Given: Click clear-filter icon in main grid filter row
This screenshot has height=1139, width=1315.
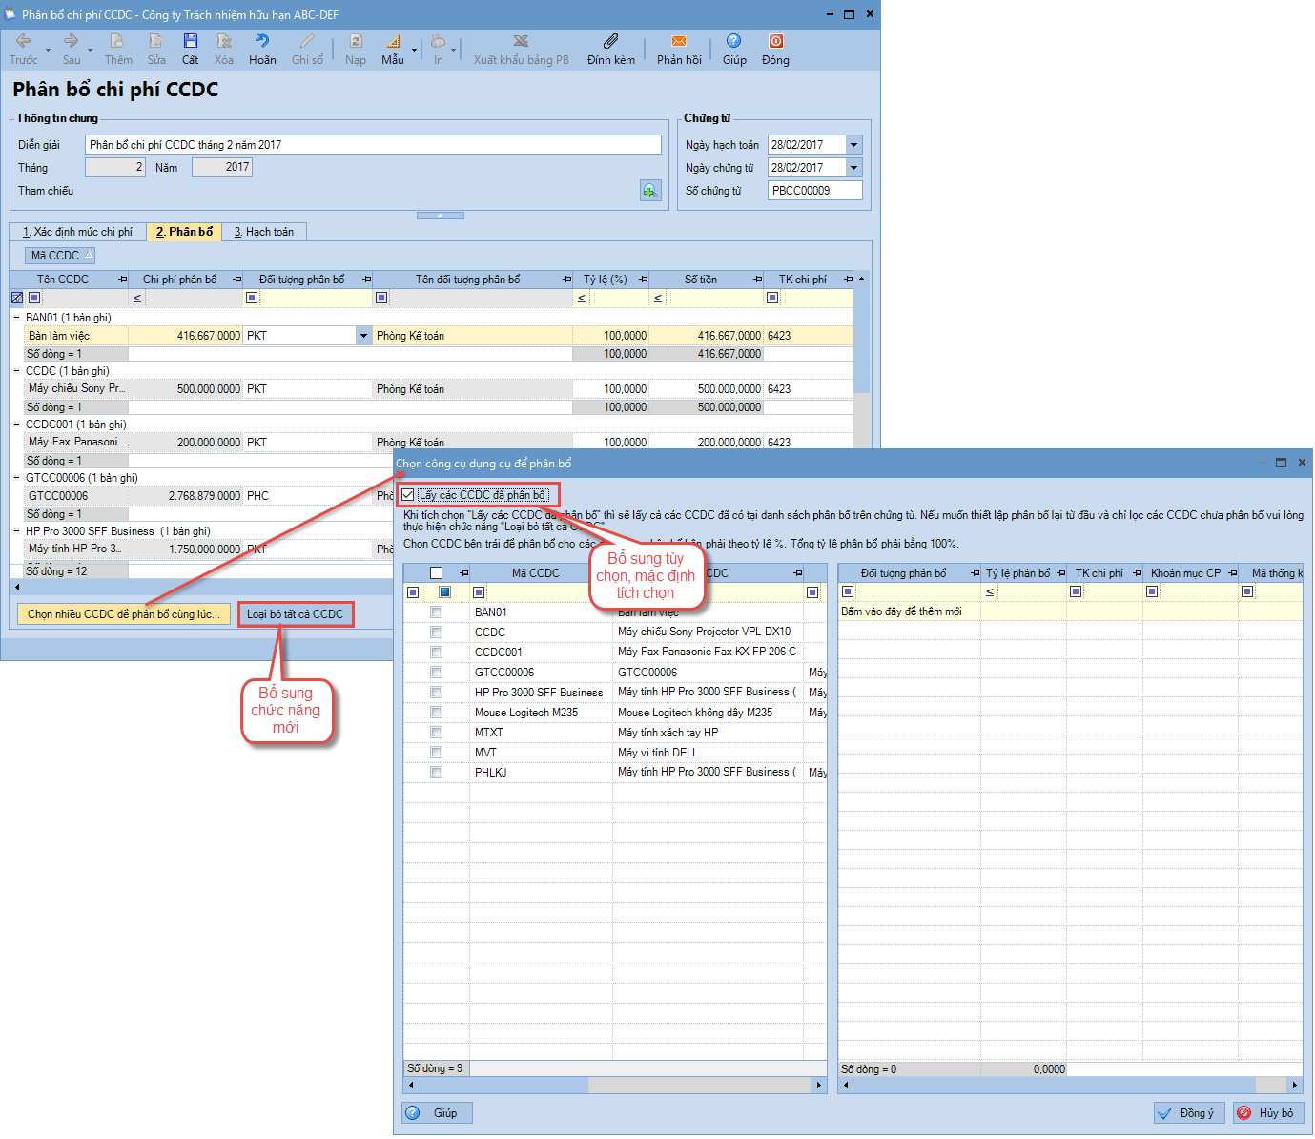Looking at the screenshot, I should pos(16,298).
